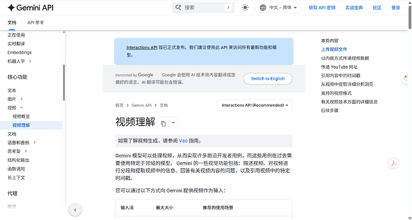Screen dimensions: 412x220
Task: Jump to 有关视频技术方面的详细信息 section
Action: [x=349, y=102]
